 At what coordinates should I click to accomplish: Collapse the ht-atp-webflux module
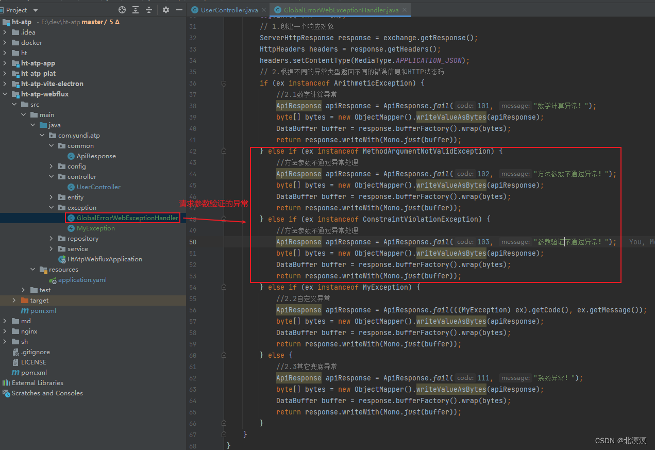[5, 94]
